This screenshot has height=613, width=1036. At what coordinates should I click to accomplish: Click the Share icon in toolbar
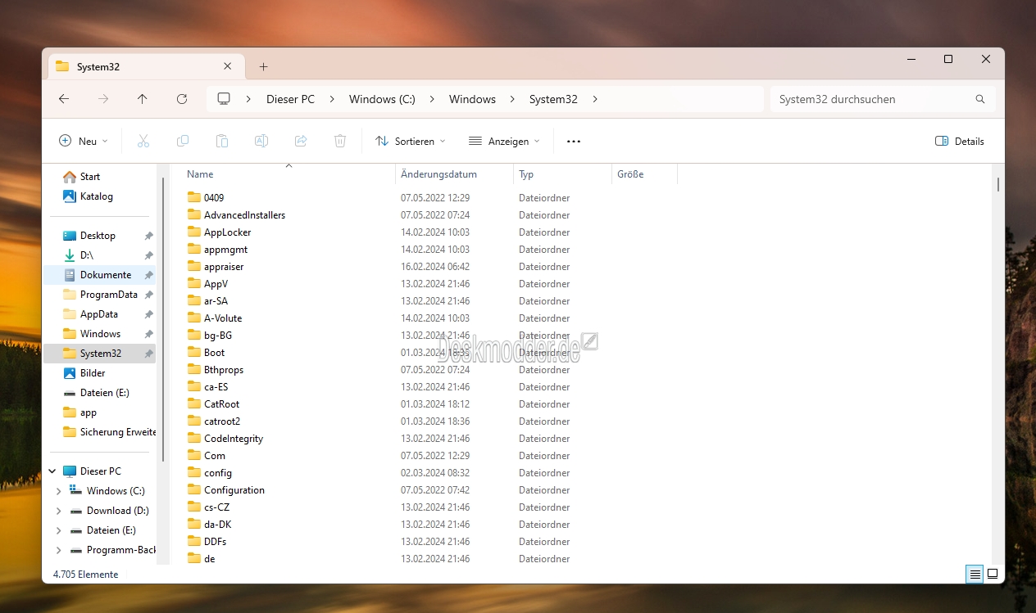pyautogui.click(x=301, y=141)
